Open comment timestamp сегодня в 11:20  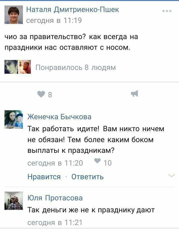coord(55,163)
